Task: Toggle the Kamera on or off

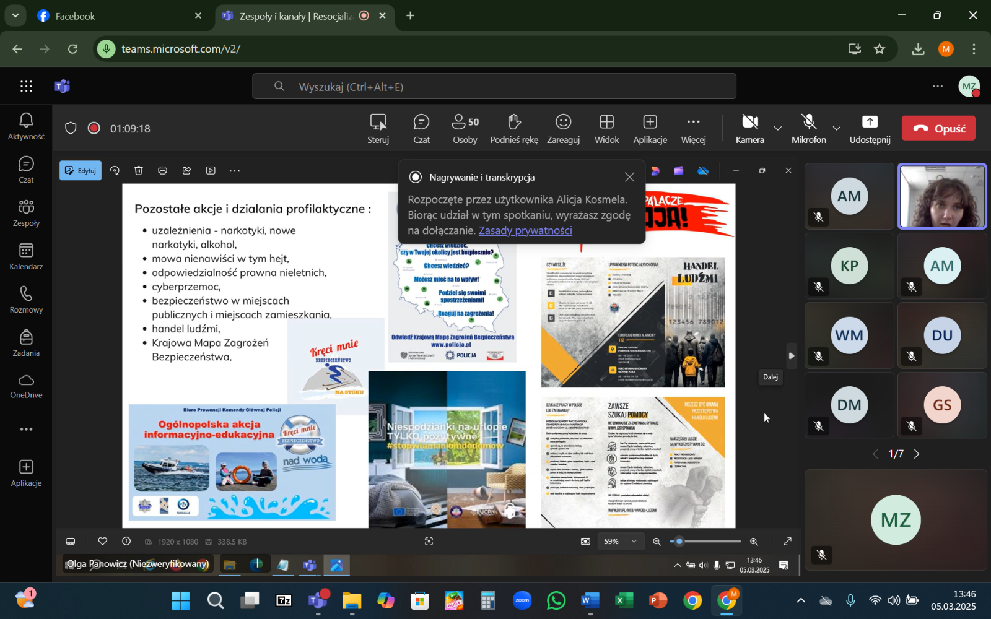Action: (x=749, y=128)
